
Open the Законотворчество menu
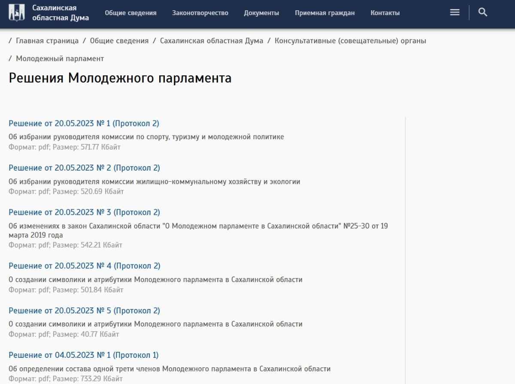click(200, 13)
